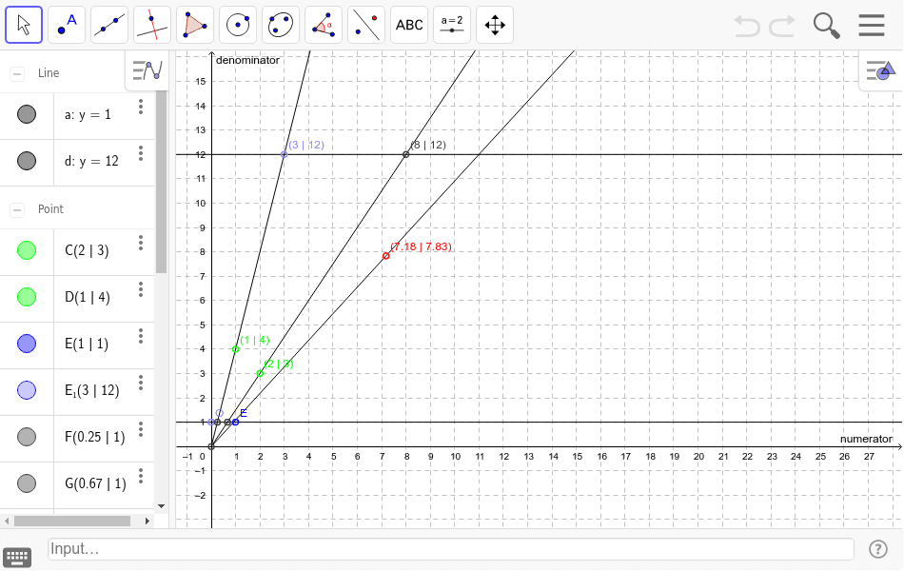The image size is (904, 571).
Task: Open input help question mark
Action: pyautogui.click(x=878, y=549)
